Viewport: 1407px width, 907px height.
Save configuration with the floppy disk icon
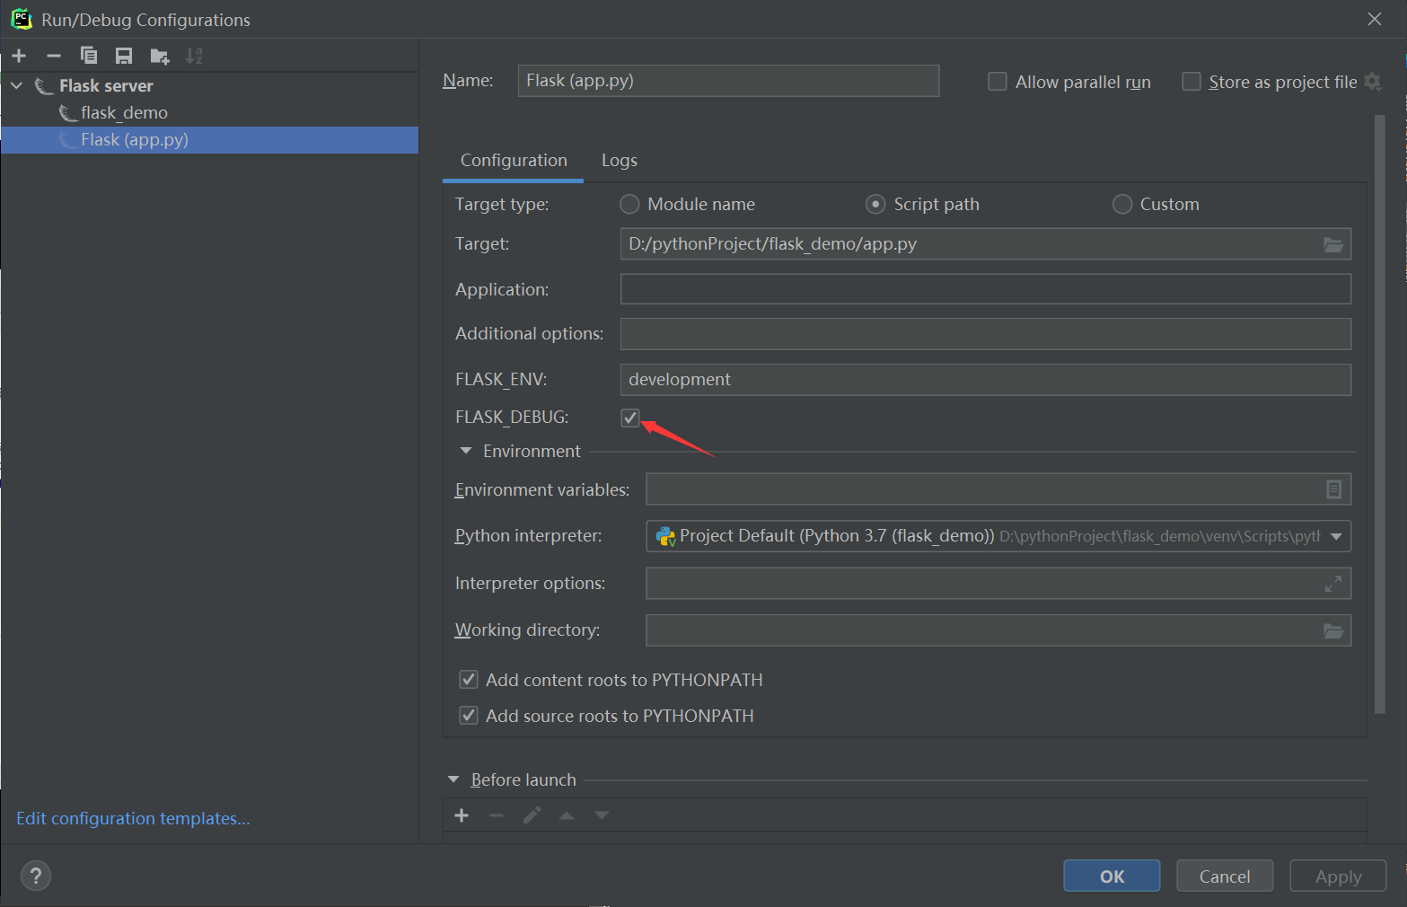point(124,56)
